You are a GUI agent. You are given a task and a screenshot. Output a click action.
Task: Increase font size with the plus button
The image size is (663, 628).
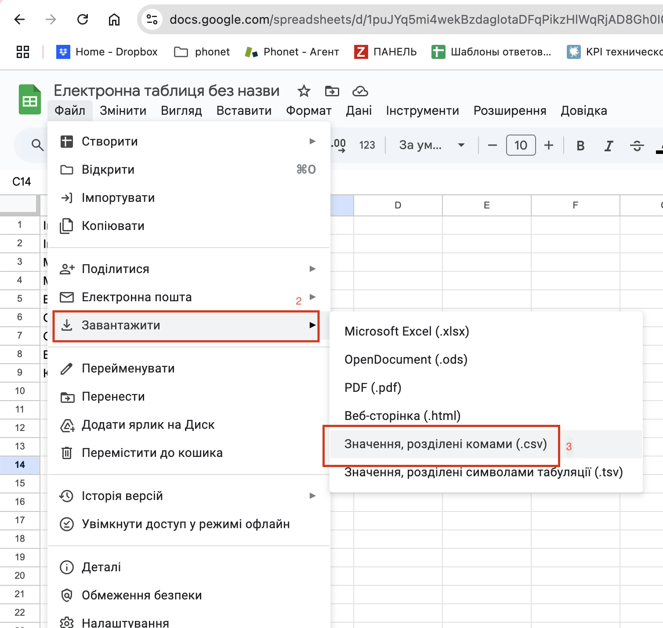[x=549, y=145]
